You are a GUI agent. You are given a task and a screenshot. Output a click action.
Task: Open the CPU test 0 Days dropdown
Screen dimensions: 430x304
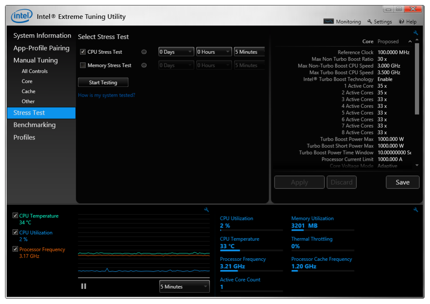(176, 52)
